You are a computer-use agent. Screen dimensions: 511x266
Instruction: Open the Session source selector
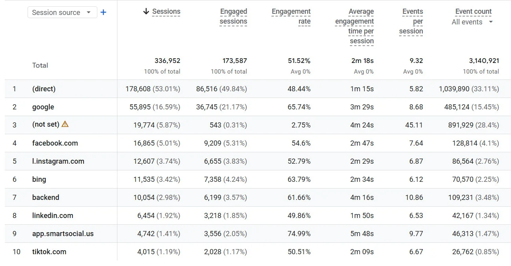tap(58, 12)
